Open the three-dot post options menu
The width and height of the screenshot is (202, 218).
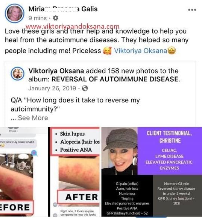192,10
